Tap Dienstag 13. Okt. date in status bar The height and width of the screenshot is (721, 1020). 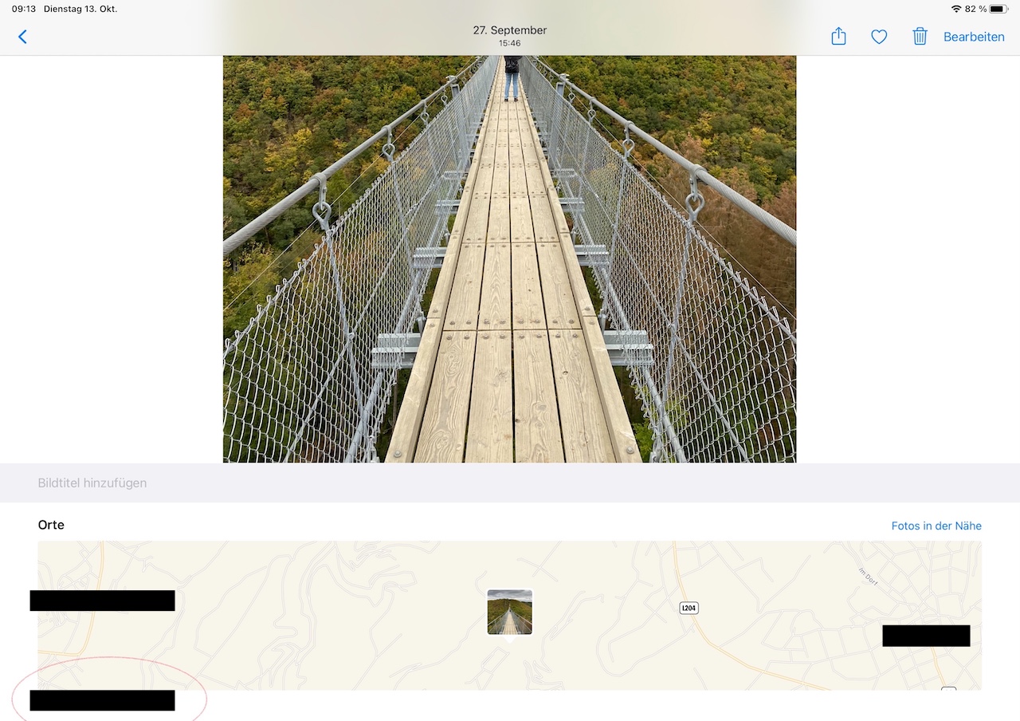click(80, 9)
